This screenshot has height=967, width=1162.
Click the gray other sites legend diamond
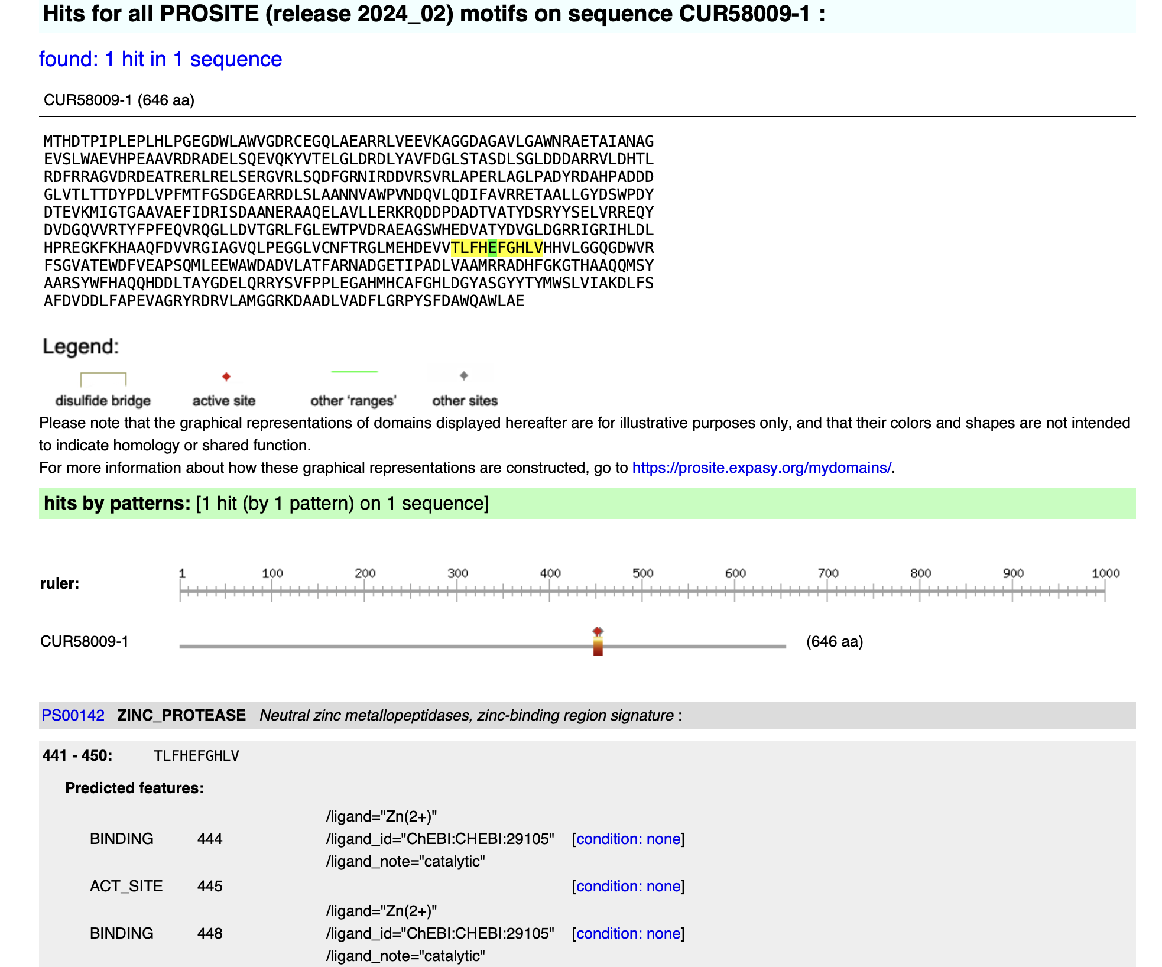coord(464,375)
